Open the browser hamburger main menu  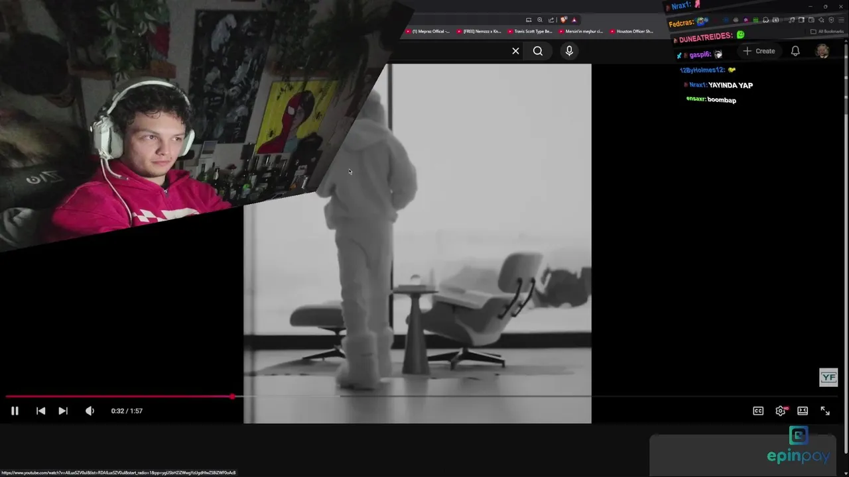[841, 20]
